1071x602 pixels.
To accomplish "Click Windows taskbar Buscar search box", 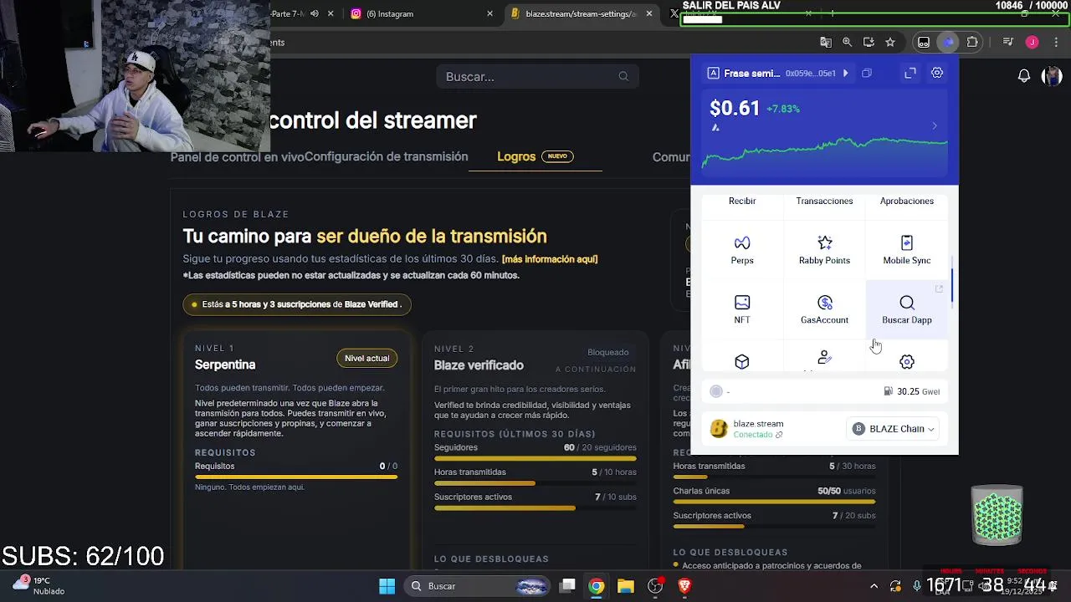I will pyautogui.click(x=477, y=586).
